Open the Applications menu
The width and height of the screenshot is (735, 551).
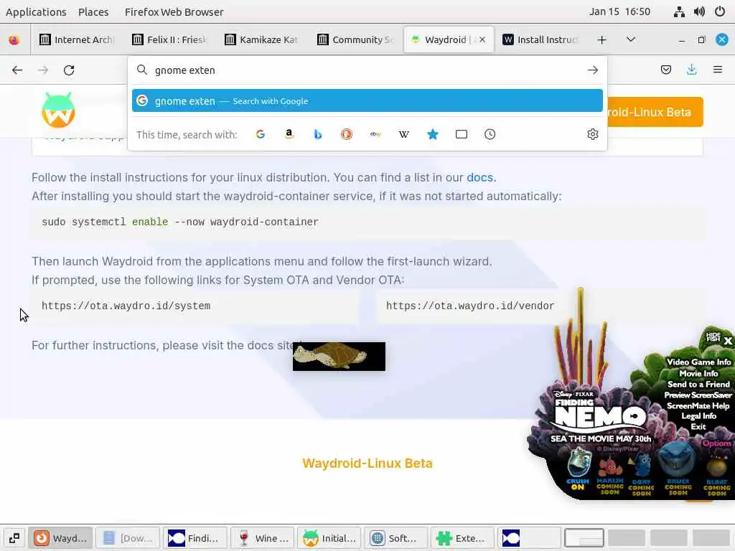(x=36, y=11)
